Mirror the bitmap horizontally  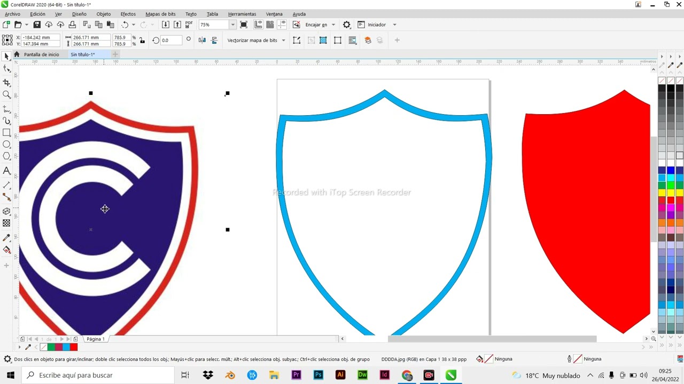[202, 40]
